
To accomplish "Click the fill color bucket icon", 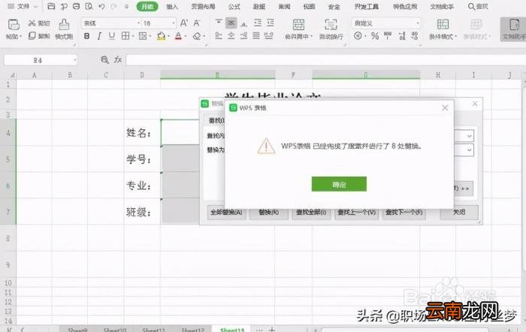I will (162, 36).
